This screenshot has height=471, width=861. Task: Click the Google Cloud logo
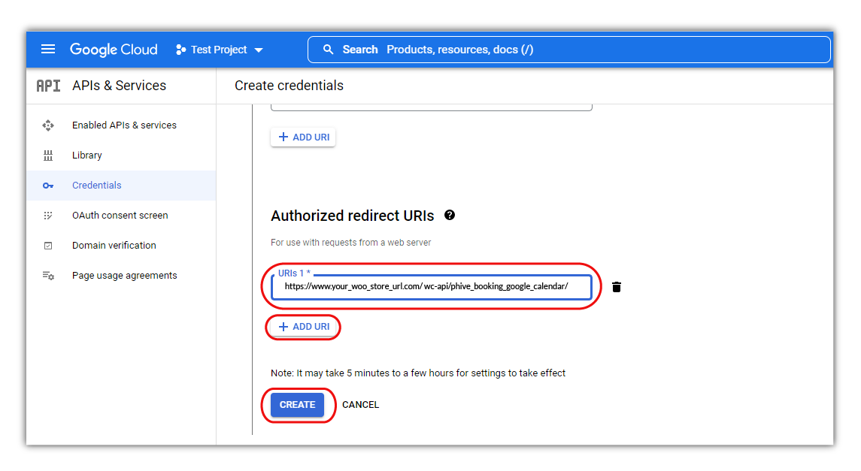[x=114, y=50]
